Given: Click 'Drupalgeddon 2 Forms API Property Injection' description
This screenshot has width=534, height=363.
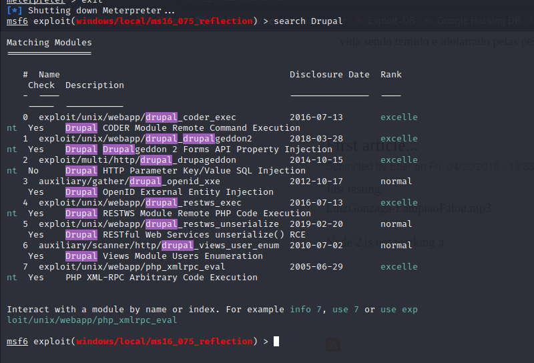Looking at the screenshot, I should click(218, 149).
